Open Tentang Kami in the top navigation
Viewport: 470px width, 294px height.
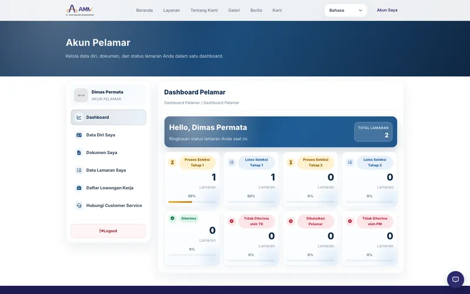[x=204, y=10]
